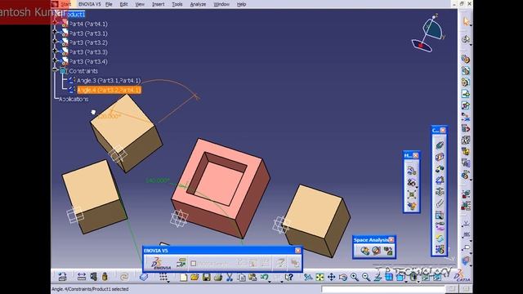
Task: Click the Zoom In magnifier icon
Action: click(354, 277)
